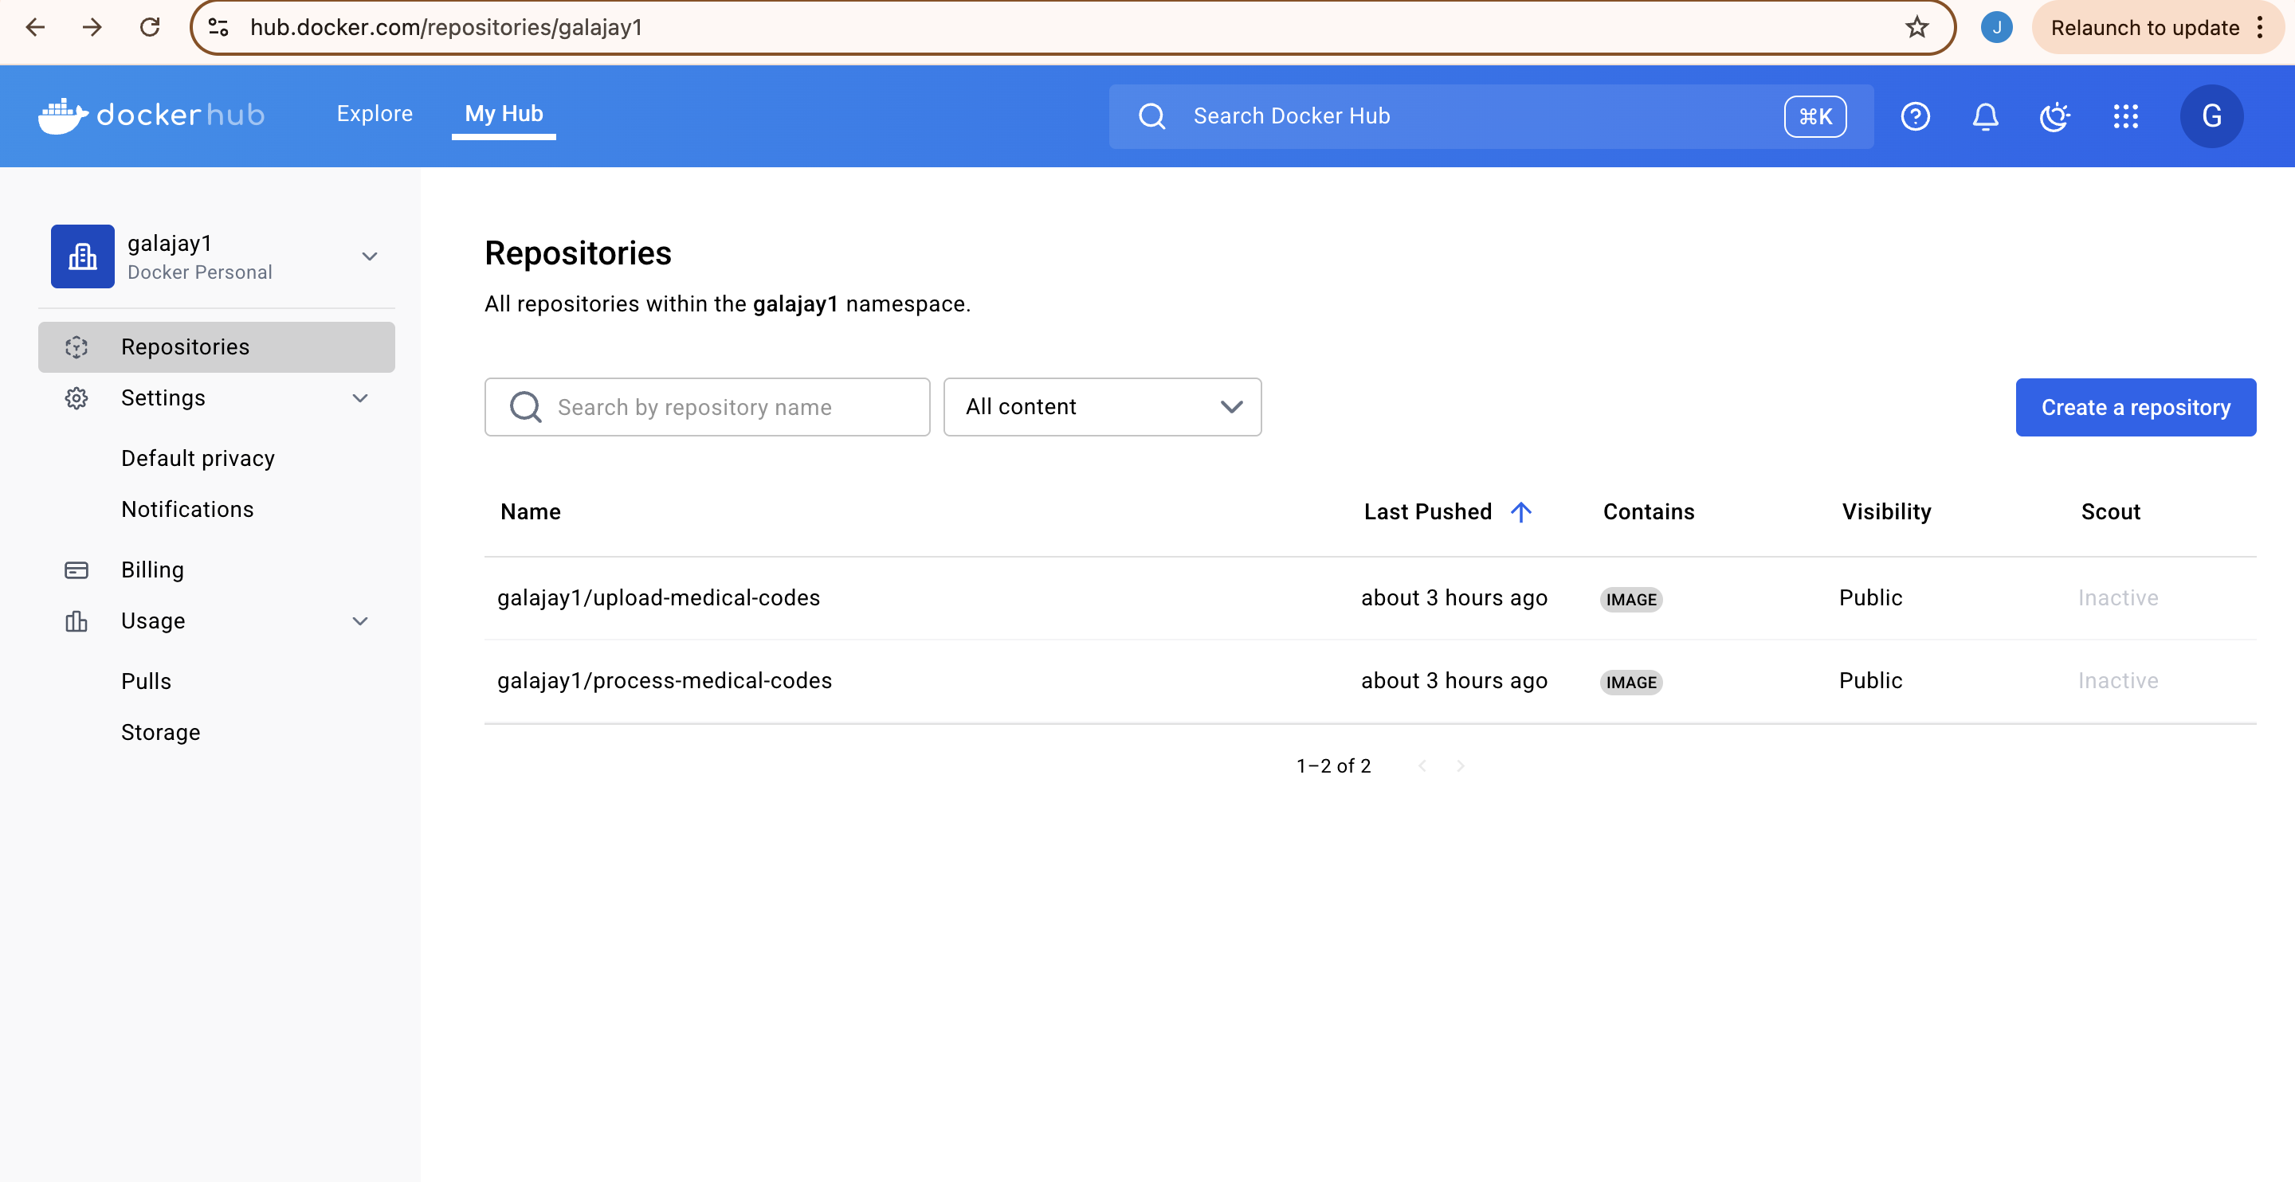Collapse the Settings section chevron
2295x1182 pixels.
coord(360,398)
